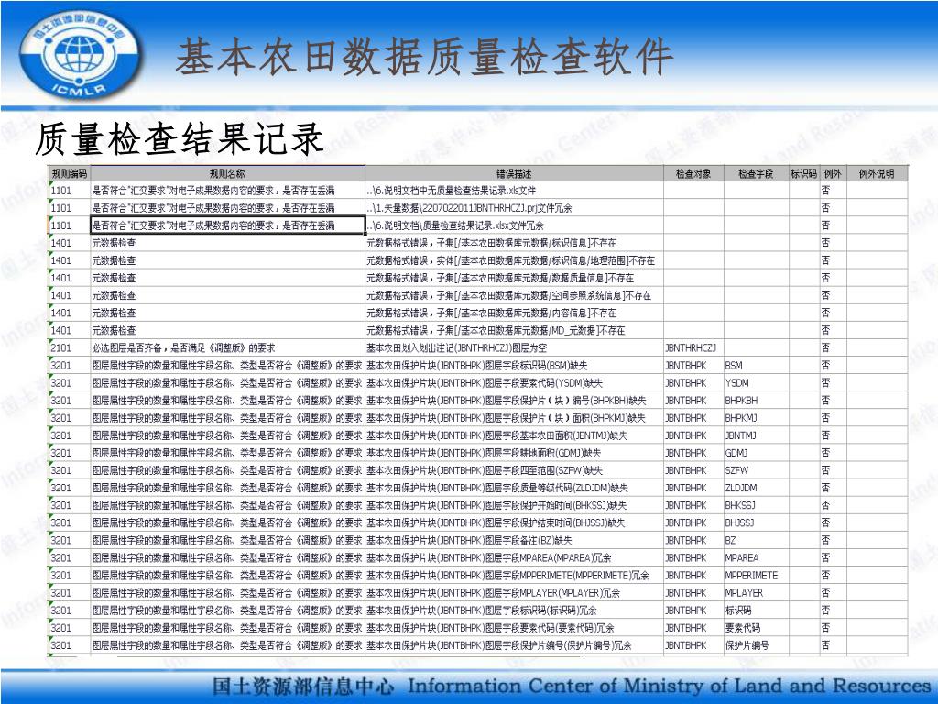Click the 标识码 column header

803,173
